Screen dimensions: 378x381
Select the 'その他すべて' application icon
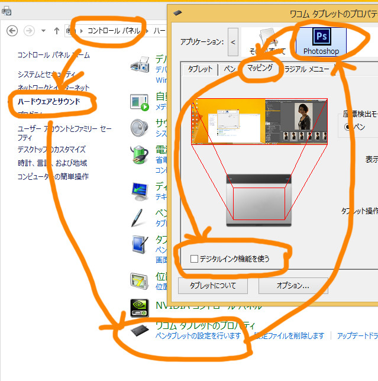coord(267,41)
